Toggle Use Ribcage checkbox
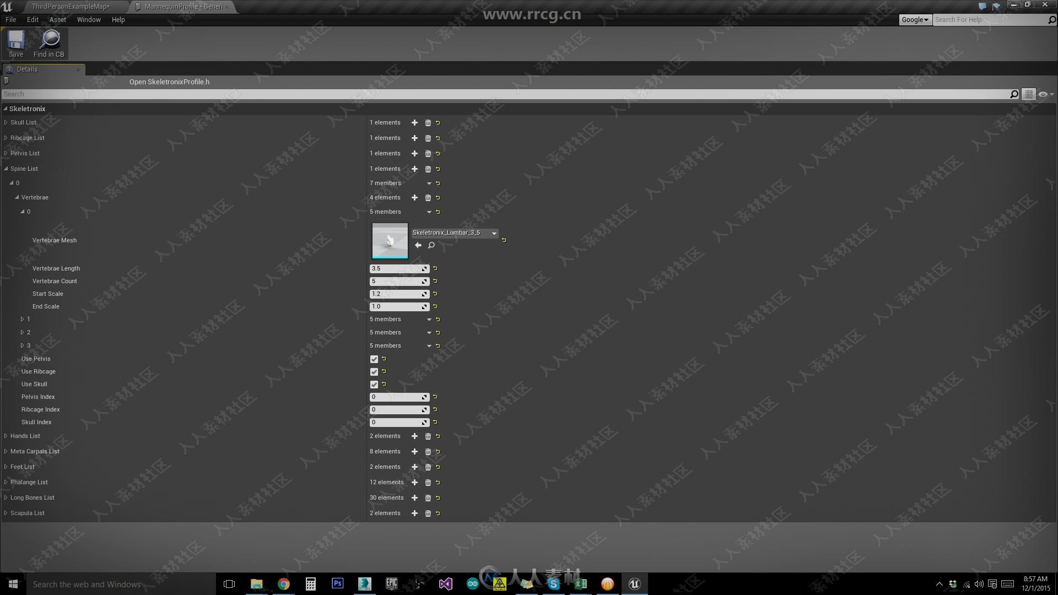1058x595 pixels. coord(374,372)
